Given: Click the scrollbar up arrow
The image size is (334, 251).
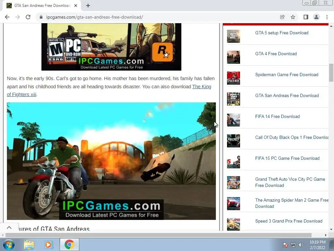Looking at the screenshot, I should pyautogui.click(x=331, y=26).
